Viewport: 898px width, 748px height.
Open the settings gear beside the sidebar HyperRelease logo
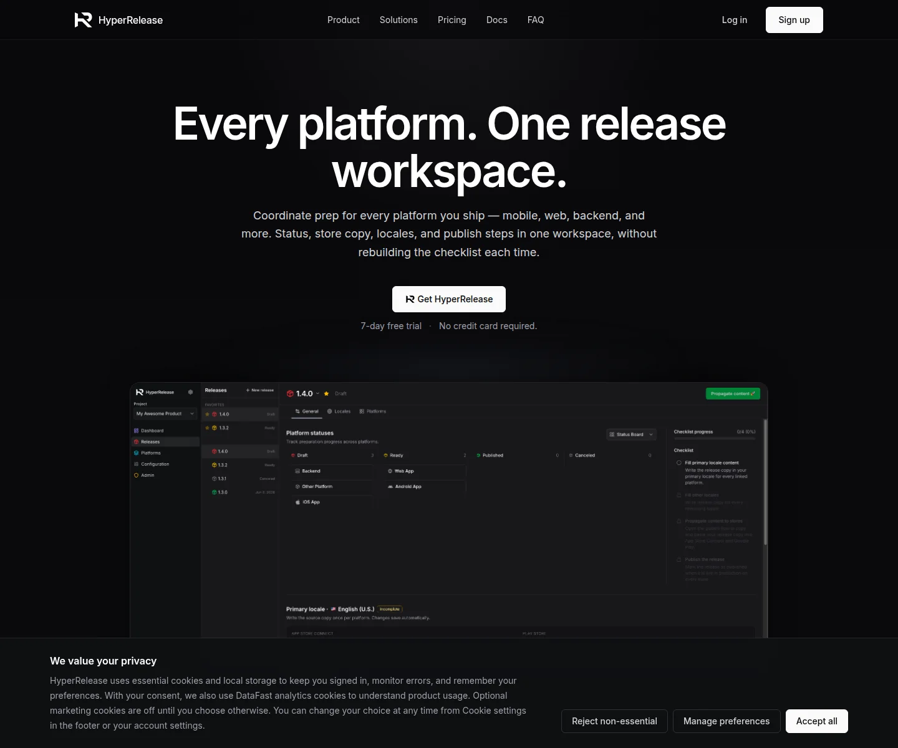[x=190, y=392]
